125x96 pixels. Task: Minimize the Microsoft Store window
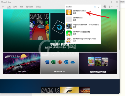tap(106, 2)
